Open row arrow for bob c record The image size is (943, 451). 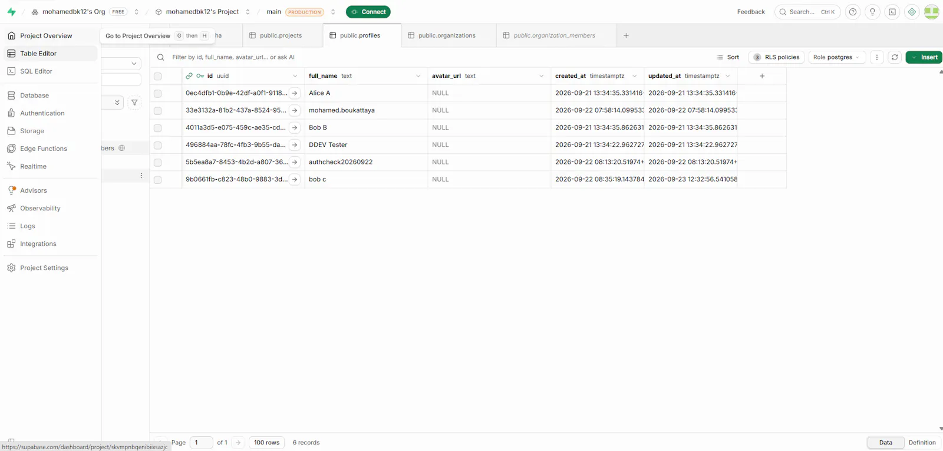(x=295, y=179)
